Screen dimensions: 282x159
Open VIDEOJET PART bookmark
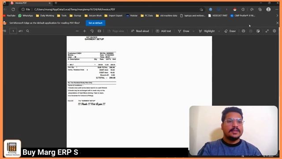(218, 16)
